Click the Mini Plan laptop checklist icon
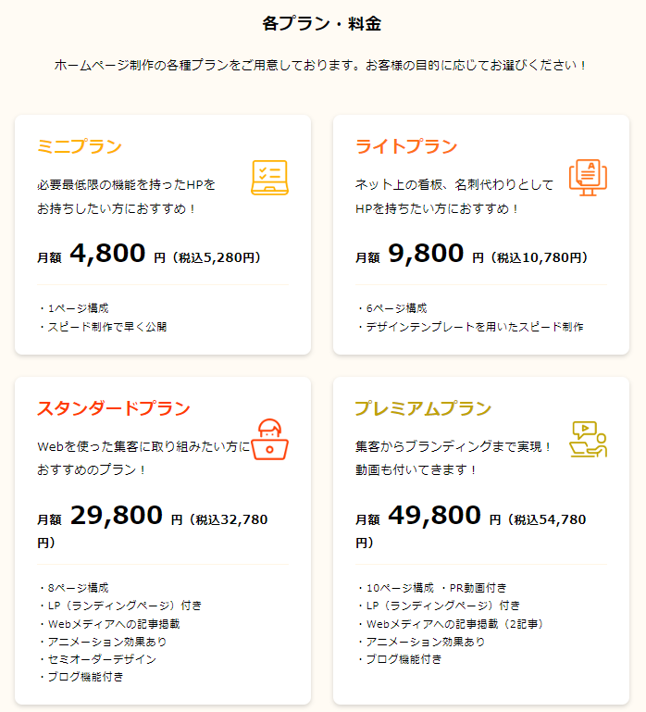 coord(269,178)
